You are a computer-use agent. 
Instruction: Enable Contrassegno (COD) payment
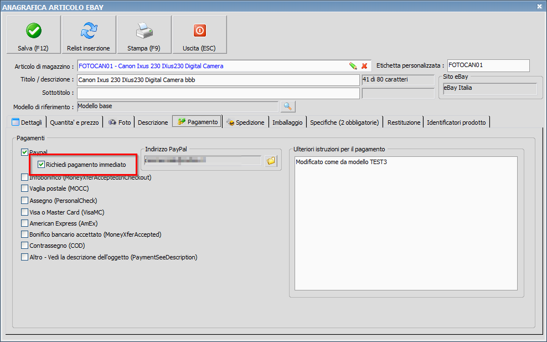point(24,246)
